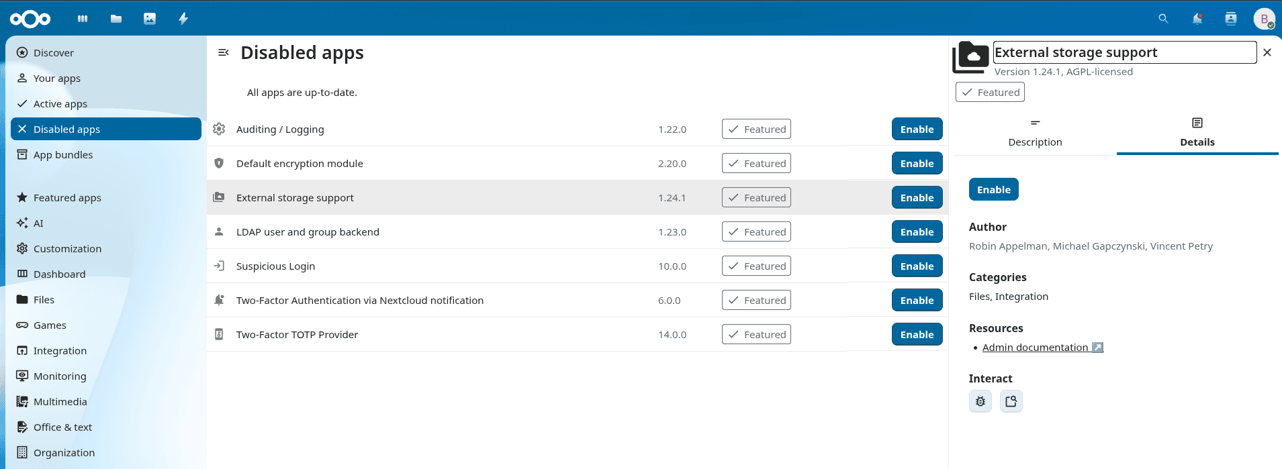Enable the Two-Factor TOTP Provider app
This screenshot has height=469, width=1282.
[x=917, y=335]
